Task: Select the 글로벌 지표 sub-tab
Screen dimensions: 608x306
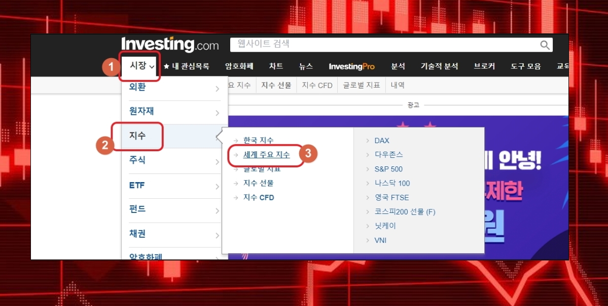Action: coord(362,85)
